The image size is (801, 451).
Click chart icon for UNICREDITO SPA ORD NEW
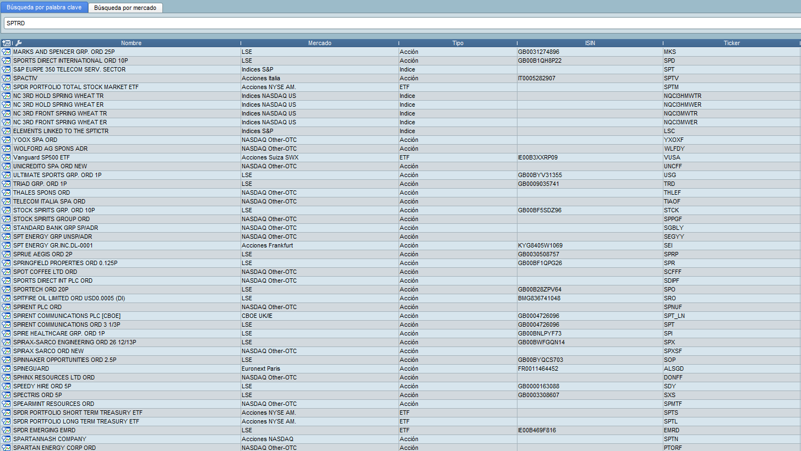tap(6, 166)
